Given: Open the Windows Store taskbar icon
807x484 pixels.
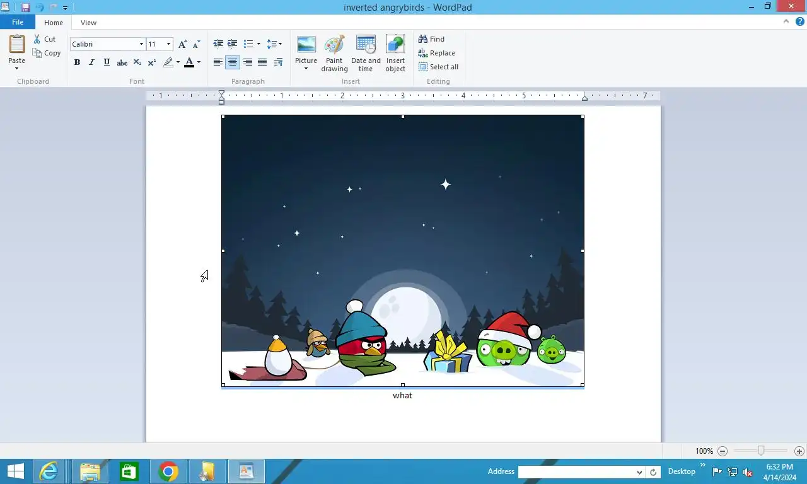Looking at the screenshot, I should [x=129, y=471].
